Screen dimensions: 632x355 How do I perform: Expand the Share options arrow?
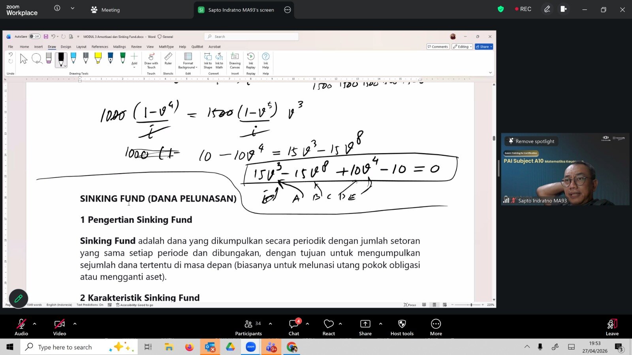tap(381, 324)
